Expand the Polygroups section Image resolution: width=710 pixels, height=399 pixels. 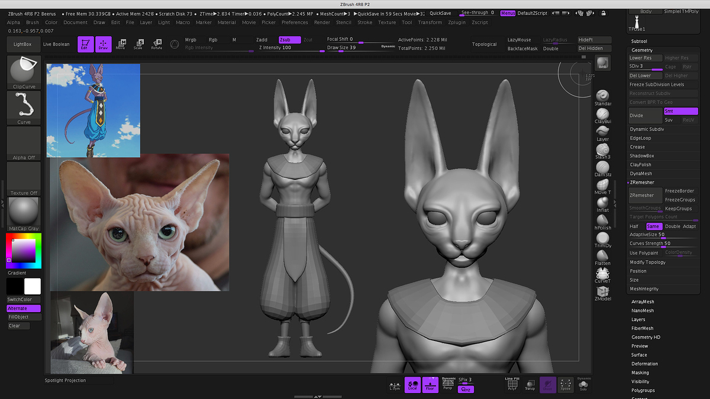pos(643,390)
